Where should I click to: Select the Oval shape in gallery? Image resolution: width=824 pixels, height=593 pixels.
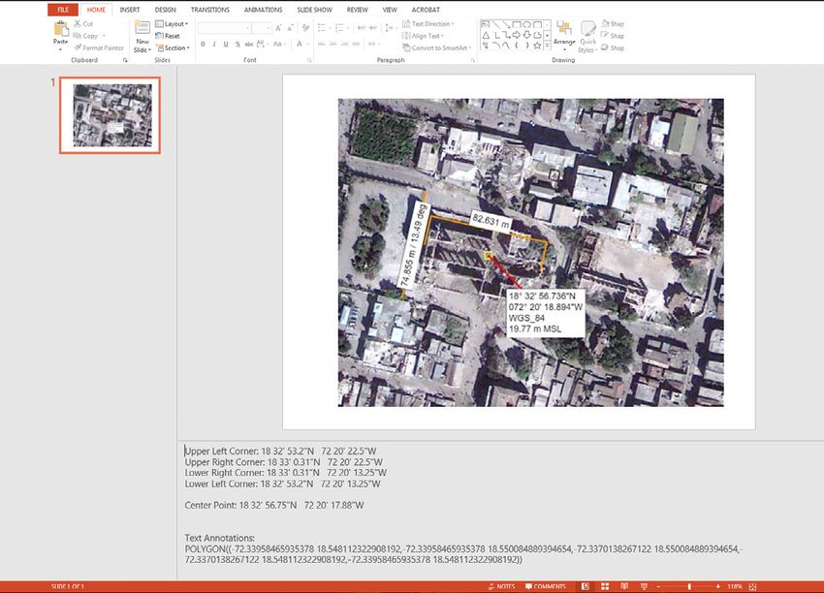[x=526, y=24]
